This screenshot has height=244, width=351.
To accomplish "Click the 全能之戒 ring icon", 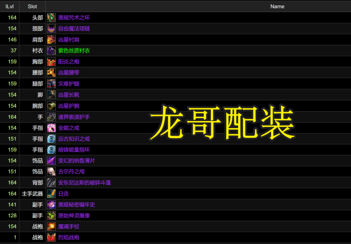I will point(51,127).
